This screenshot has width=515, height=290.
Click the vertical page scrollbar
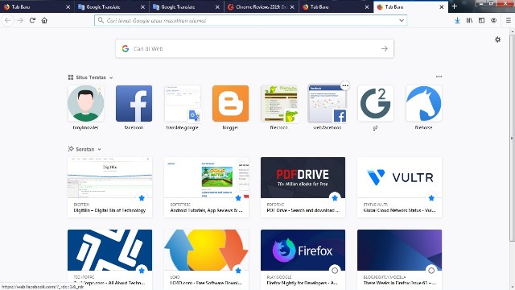click(x=512, y=138)
